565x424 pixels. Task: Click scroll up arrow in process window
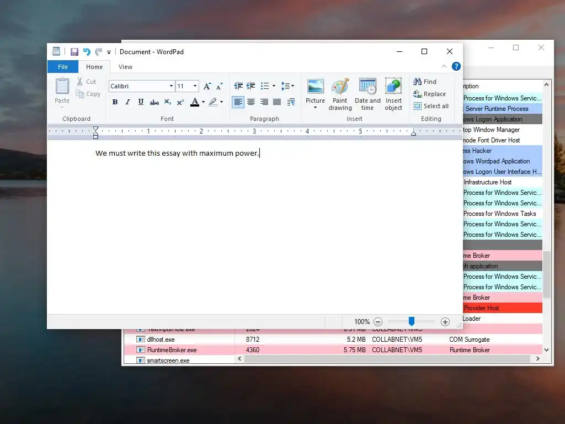tap(547, 84)
